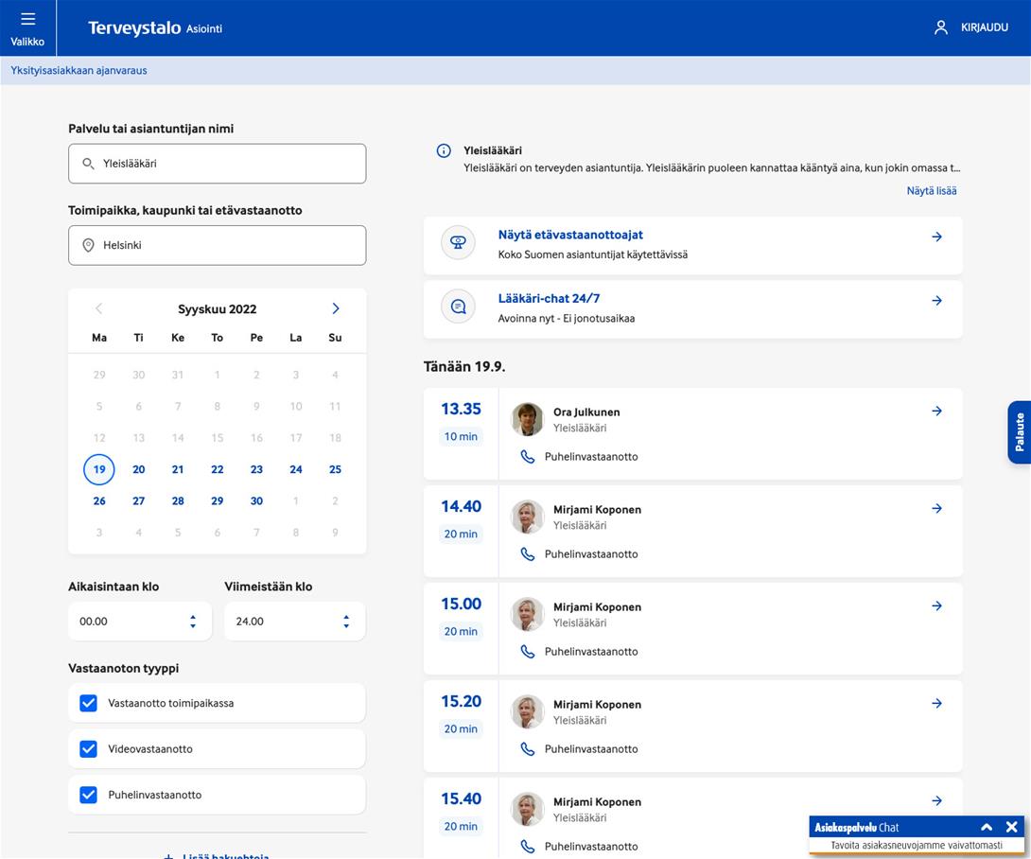The width and height of the screenshot is (1031, 859).
Task: Click arrow for Ora Julkunen 13.35 appointment
Action: (936, 412)
